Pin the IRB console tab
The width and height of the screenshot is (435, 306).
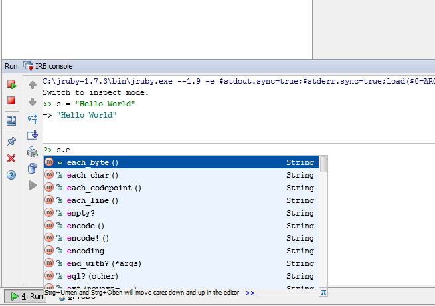coord(11,142)
